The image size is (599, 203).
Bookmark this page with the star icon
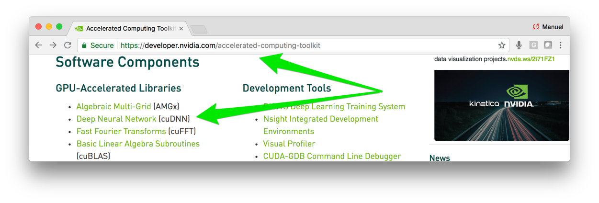point(502,45)
